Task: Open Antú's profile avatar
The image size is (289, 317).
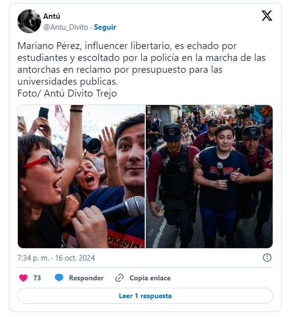Action: [29, 21]
